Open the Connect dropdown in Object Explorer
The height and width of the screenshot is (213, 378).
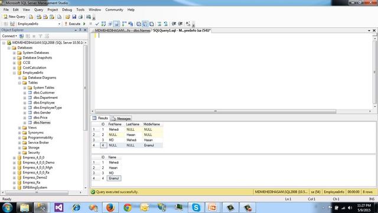(x=9, y=36)
